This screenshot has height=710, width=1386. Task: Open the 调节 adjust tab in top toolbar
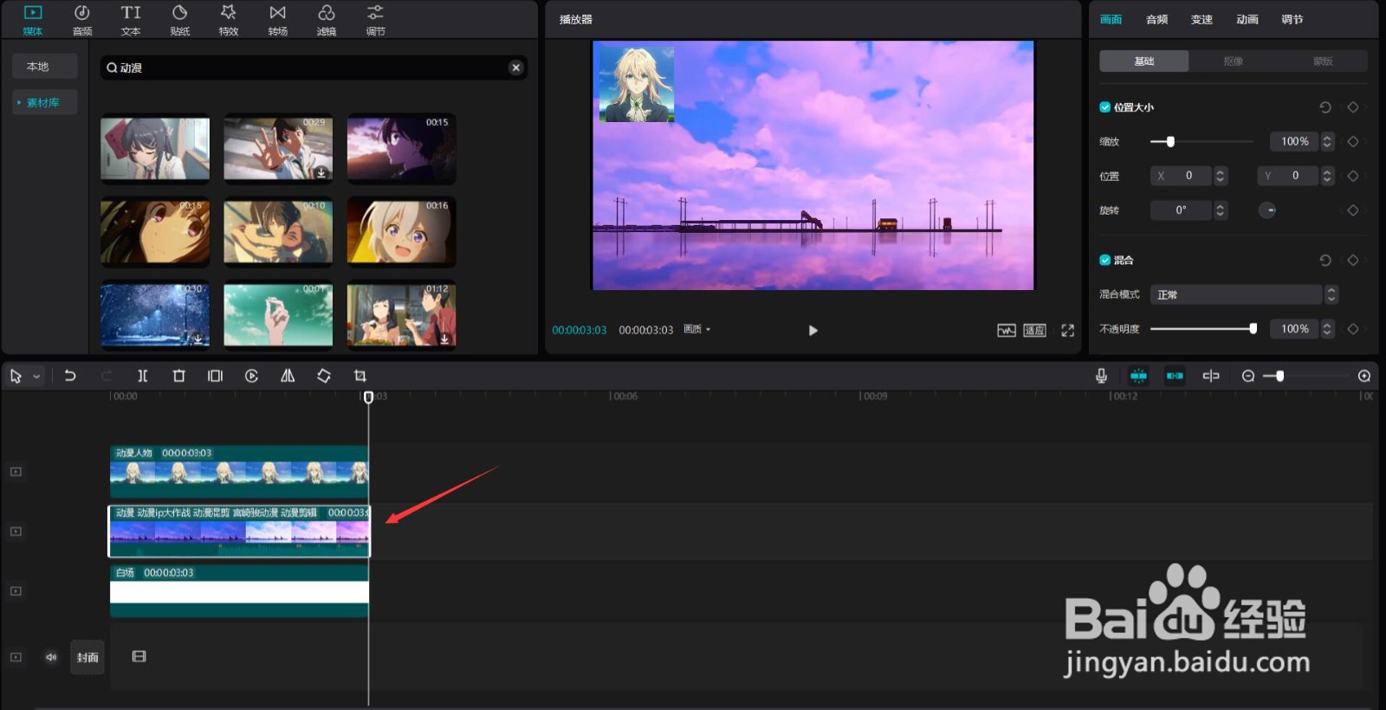[x=375, y=20]
